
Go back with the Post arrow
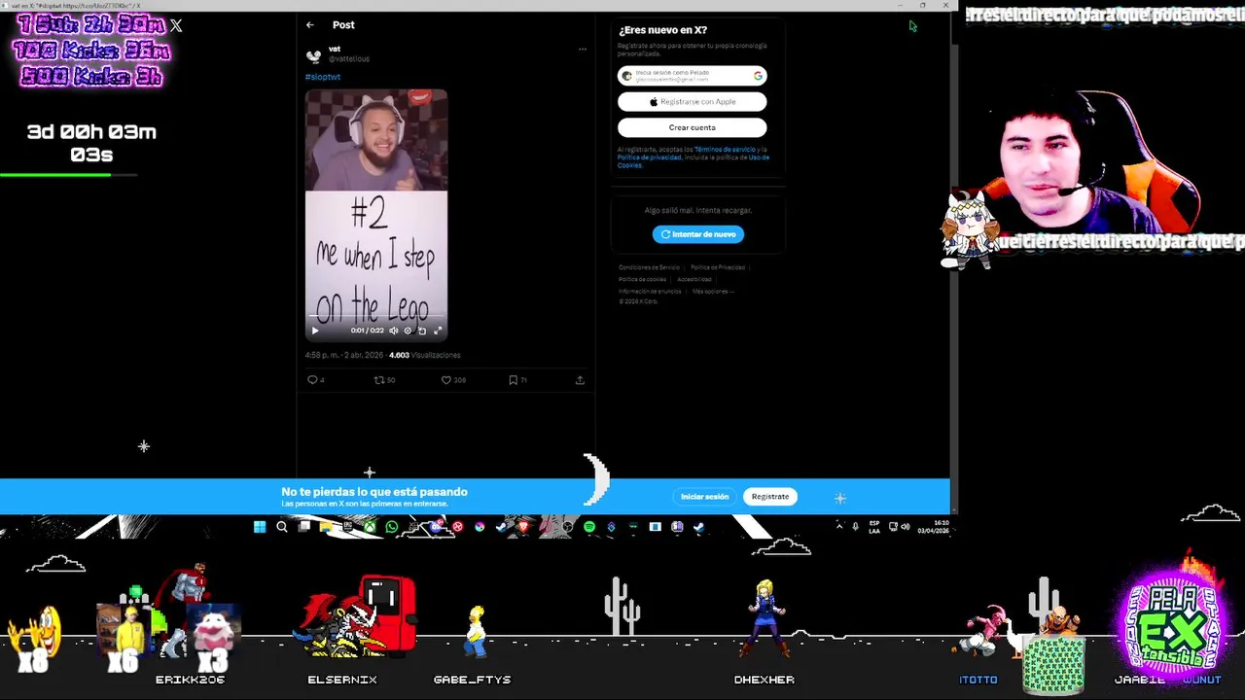click(309, 25)
